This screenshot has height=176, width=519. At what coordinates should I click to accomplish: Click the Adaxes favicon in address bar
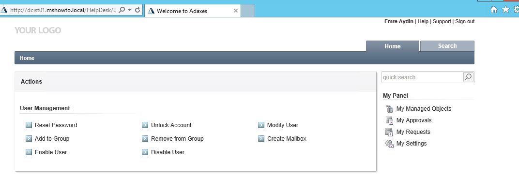click(4, 10)
